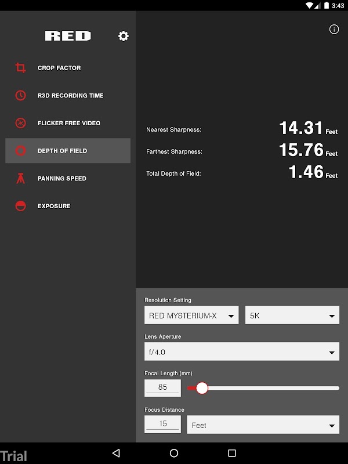Screen dimensions: 348x464
Task: Click the Depth of Field ring icon
Action: click(x=20, y=151)
